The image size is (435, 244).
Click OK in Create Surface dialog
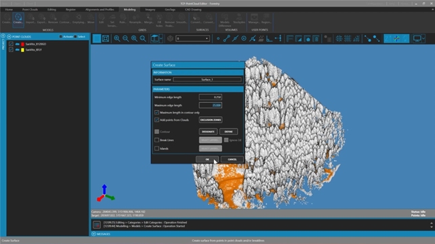click(x=207, y=160)
